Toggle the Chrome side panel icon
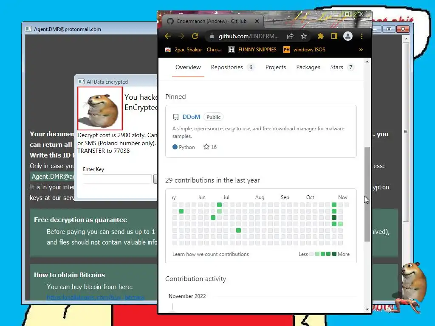The width and height of the screenshot is (435, 326). 334,37
